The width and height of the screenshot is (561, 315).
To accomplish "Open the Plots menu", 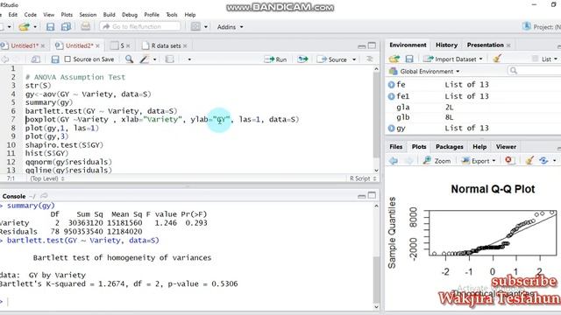I will click(x=67, y=15).
